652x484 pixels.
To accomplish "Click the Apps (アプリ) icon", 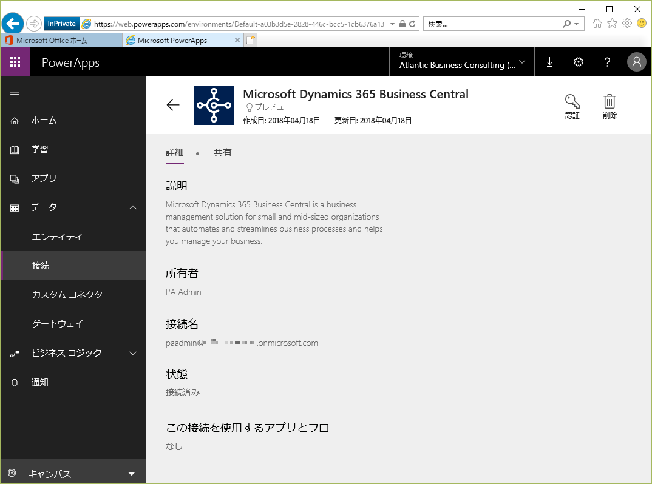I will [x=15, y=179].
